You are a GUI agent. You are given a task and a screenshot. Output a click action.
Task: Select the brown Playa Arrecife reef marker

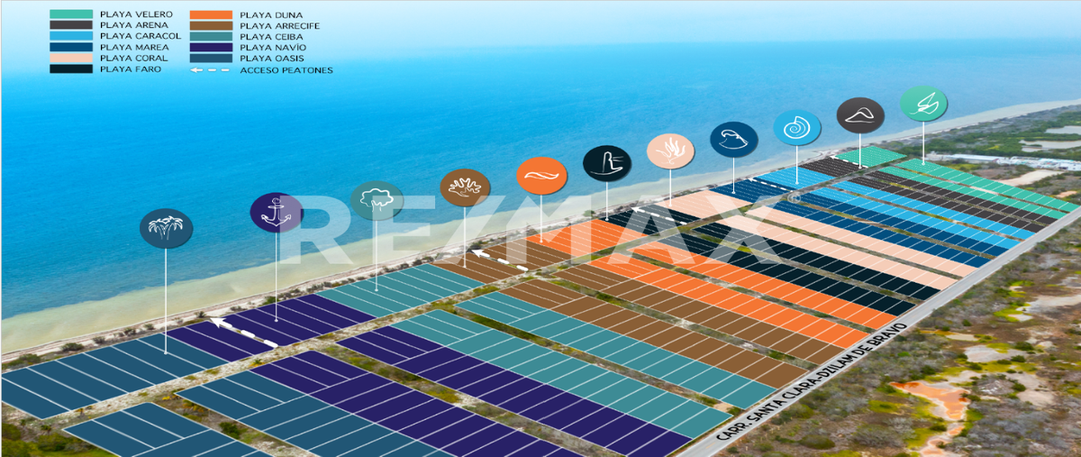tap(465, 187)
